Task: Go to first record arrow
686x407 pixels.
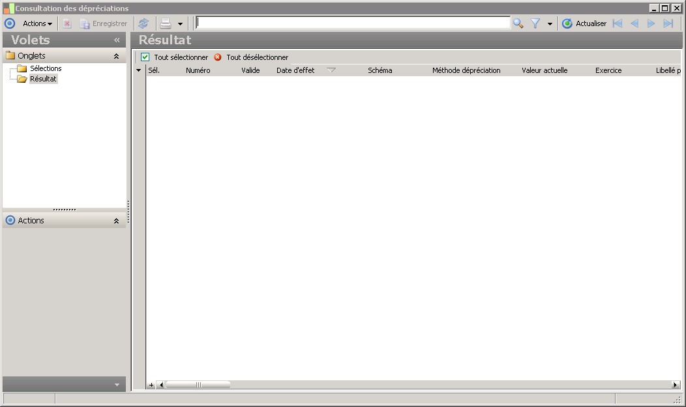Action: [x=618, y=23]
